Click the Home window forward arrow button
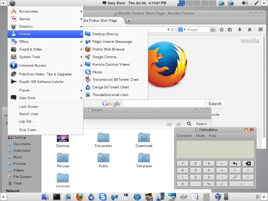This screenshot has height=201, width=268. pyautogui.click(x=178, y=124)
